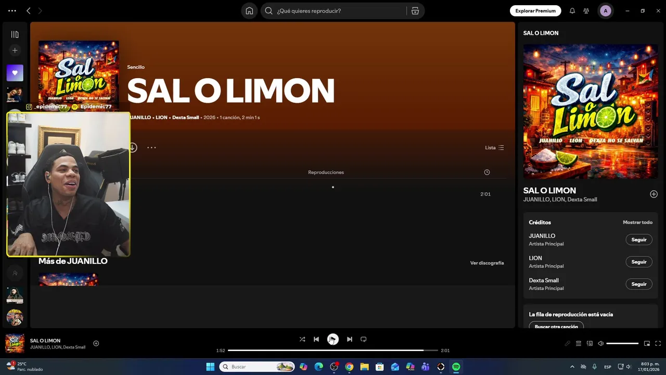Open the Lista view dropdown

coord(494,148)
